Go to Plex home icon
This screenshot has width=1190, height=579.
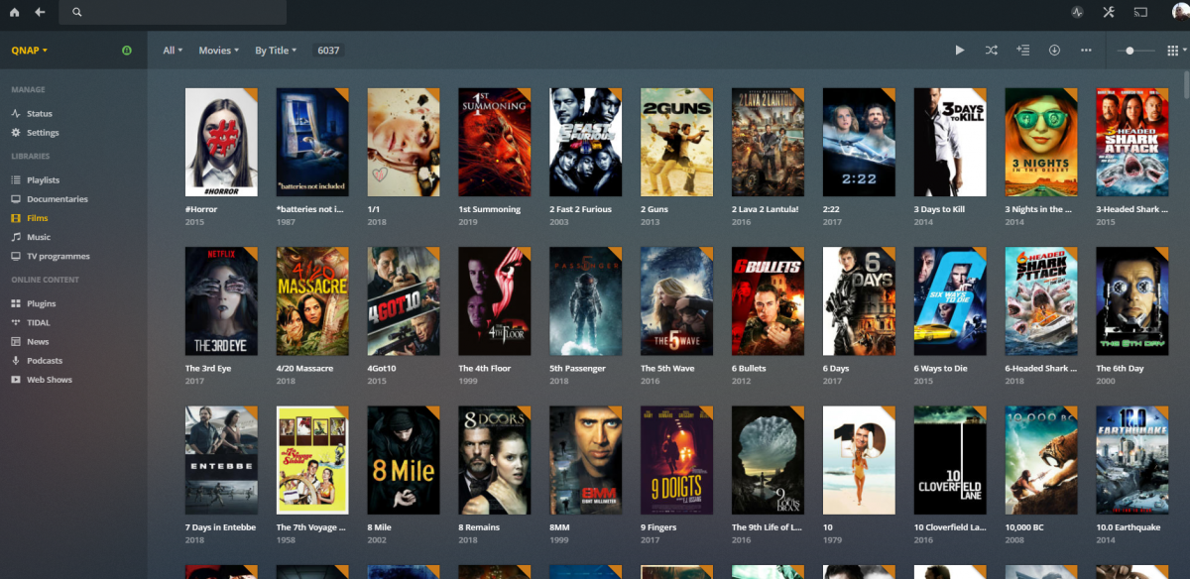click(x=14, y=12)
